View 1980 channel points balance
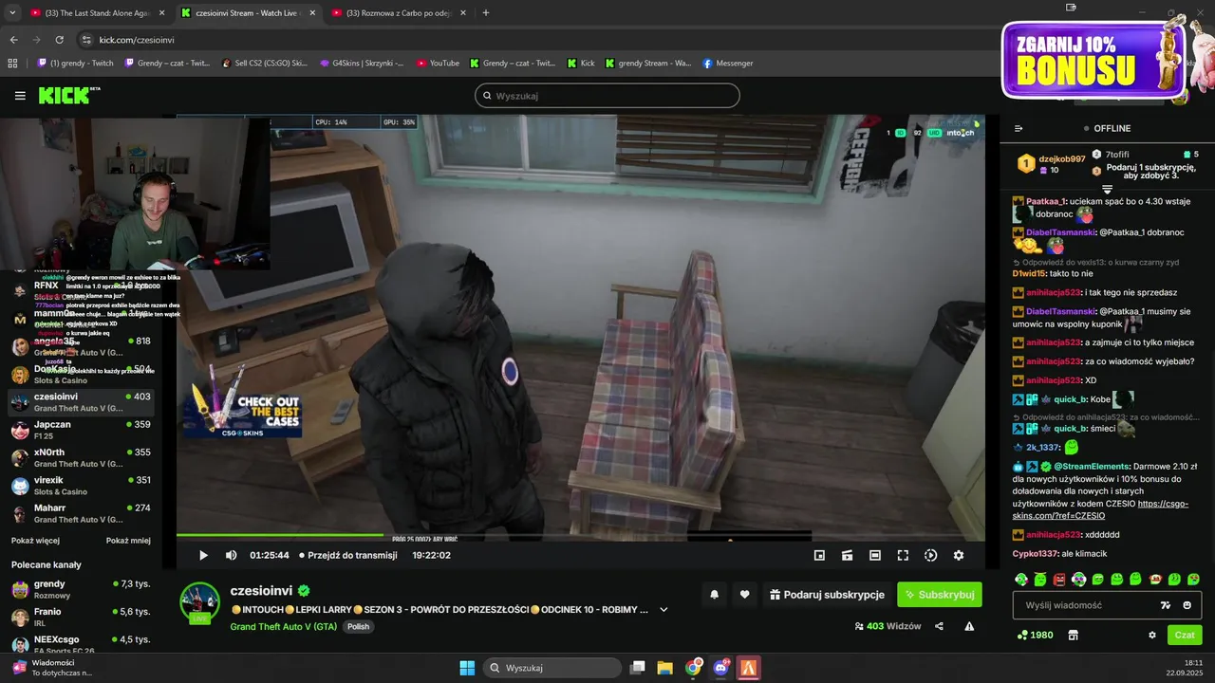Viewport: 1215px width, 683px height. (1035, 635)
